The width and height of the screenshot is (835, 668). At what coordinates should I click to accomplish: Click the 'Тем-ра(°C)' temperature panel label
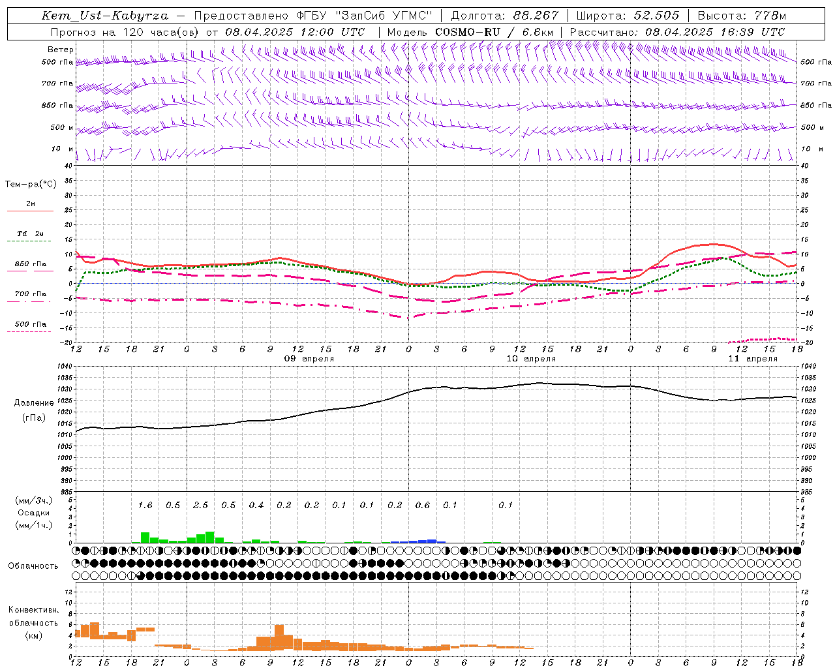click(31, 185)
